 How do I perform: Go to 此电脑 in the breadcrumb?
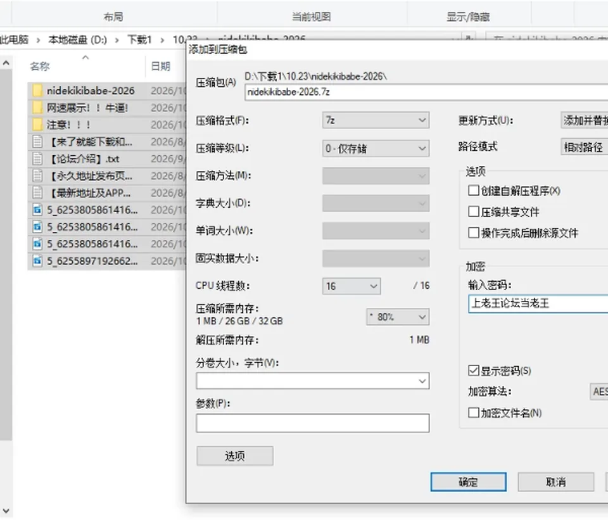[15, 39]
